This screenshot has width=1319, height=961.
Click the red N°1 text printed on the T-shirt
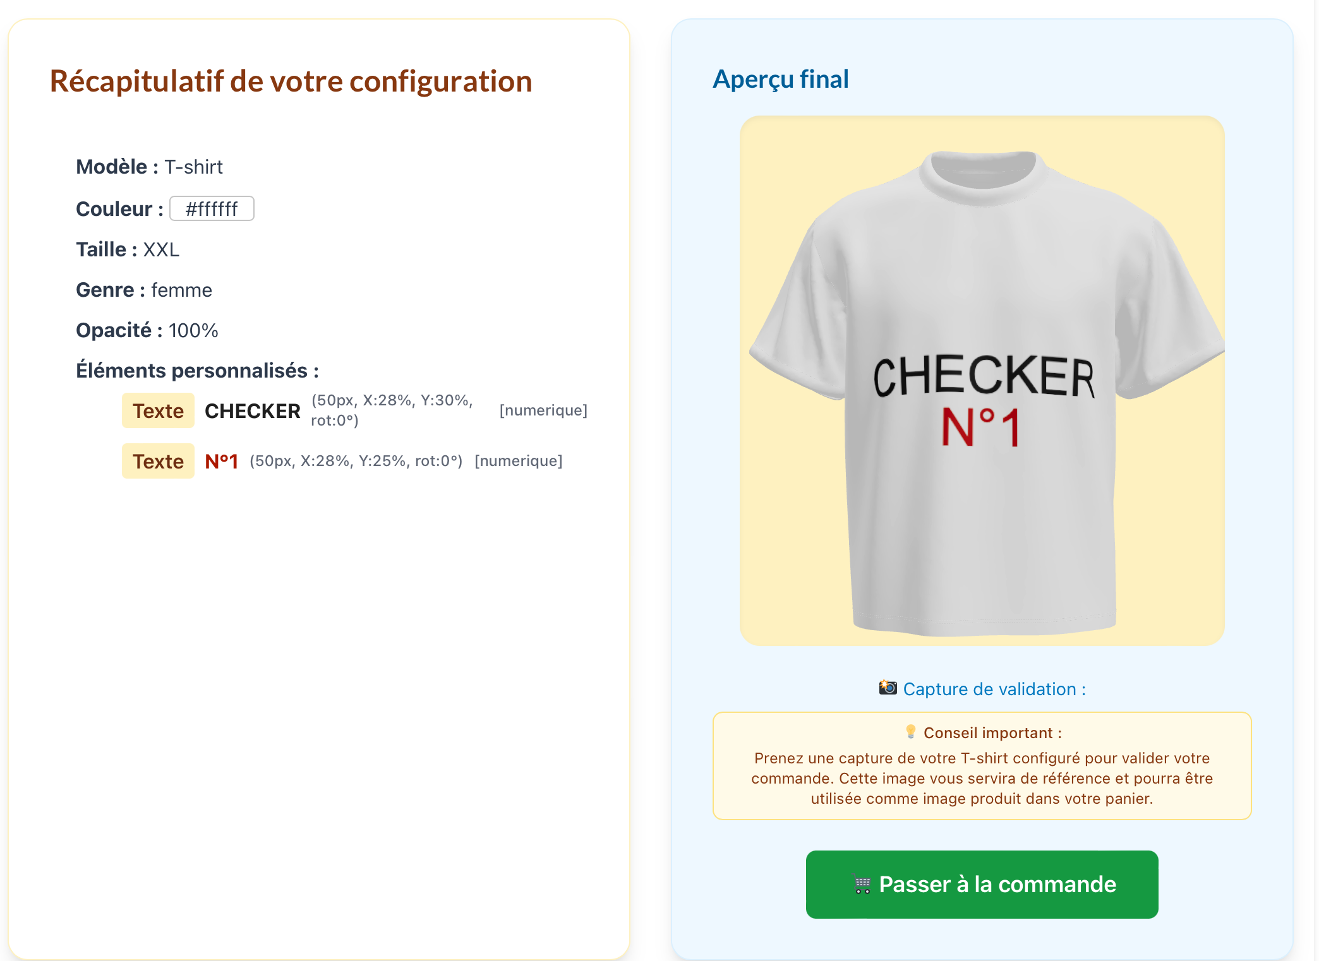click(980, 427)
